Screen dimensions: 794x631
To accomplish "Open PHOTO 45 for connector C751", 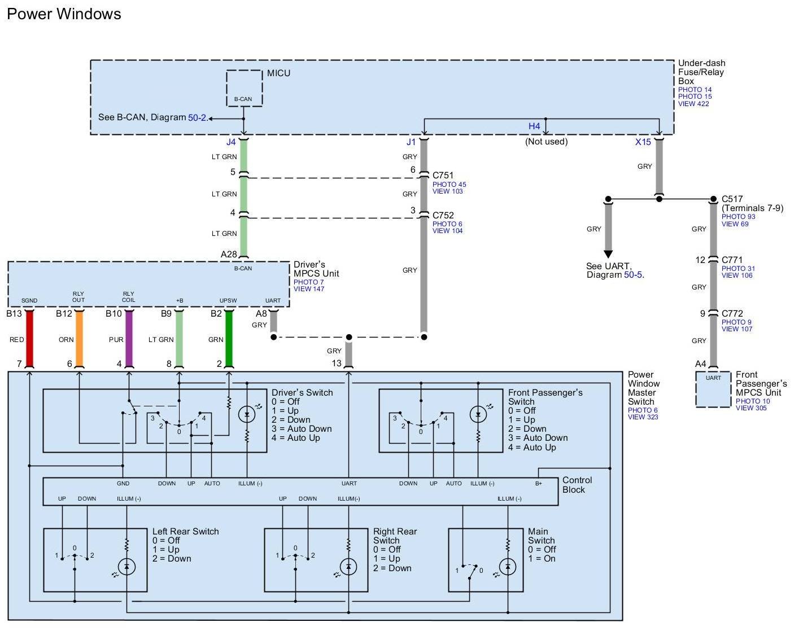I will 449,185.
